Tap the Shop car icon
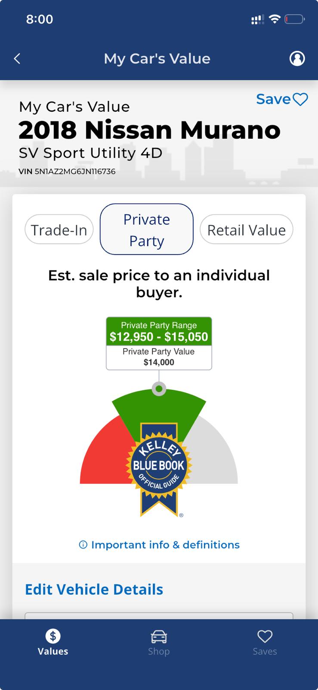Image resolution: width=318 pixels, height=690 pixels. (159, 637)
